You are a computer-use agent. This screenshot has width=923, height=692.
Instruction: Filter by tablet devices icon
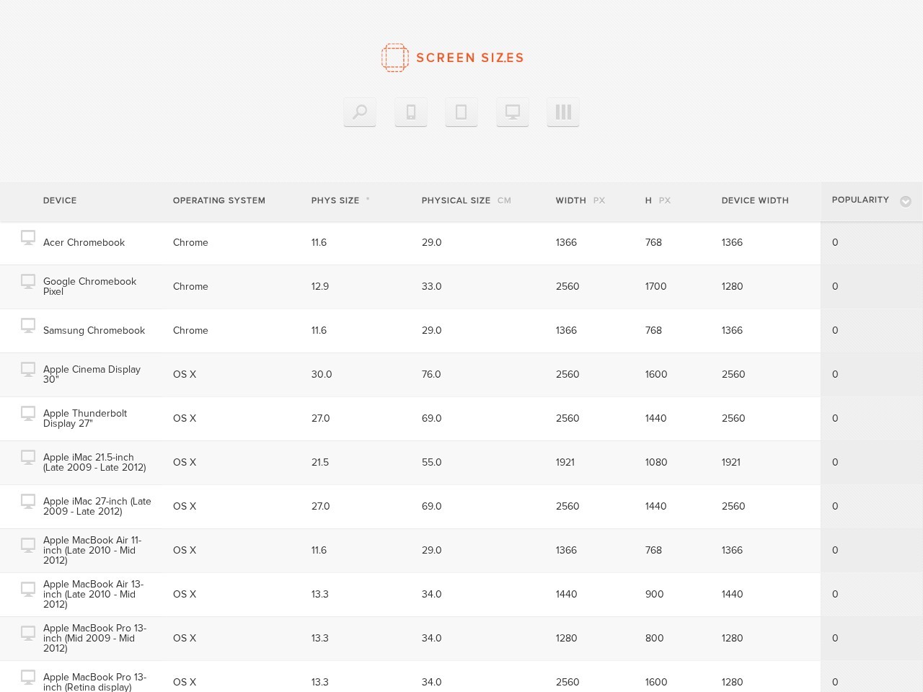click(x=461, y=112)
